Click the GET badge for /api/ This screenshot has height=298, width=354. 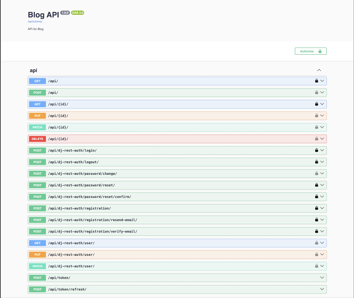(37, 81)
